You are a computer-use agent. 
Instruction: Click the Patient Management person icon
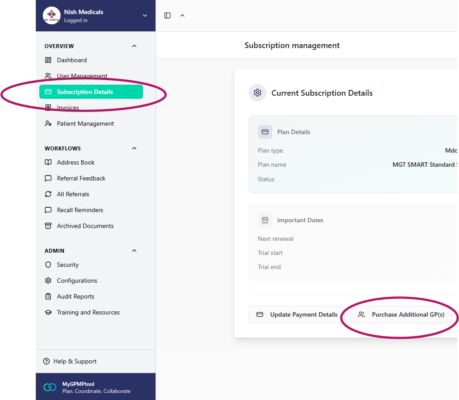48,123
